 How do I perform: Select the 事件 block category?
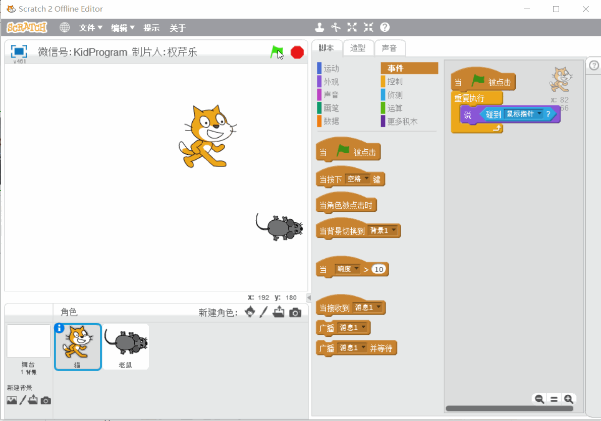(x=409, y=68)
